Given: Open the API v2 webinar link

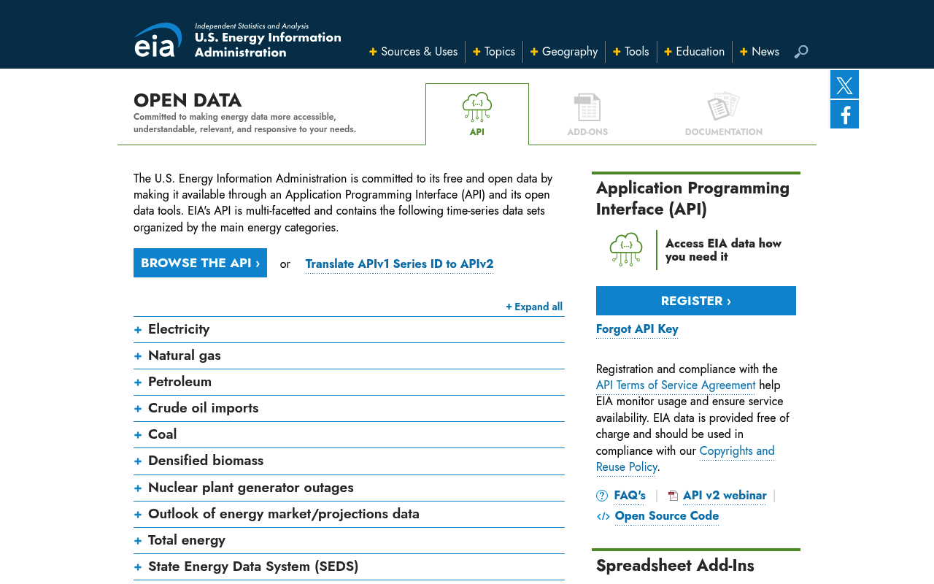Looking at the screenshot, I should [725, 496].
